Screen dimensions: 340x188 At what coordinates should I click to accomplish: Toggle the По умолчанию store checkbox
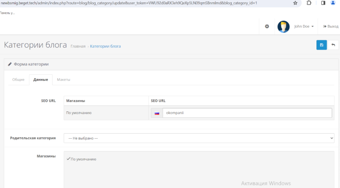pyautogui.click(x=68, y=159)
